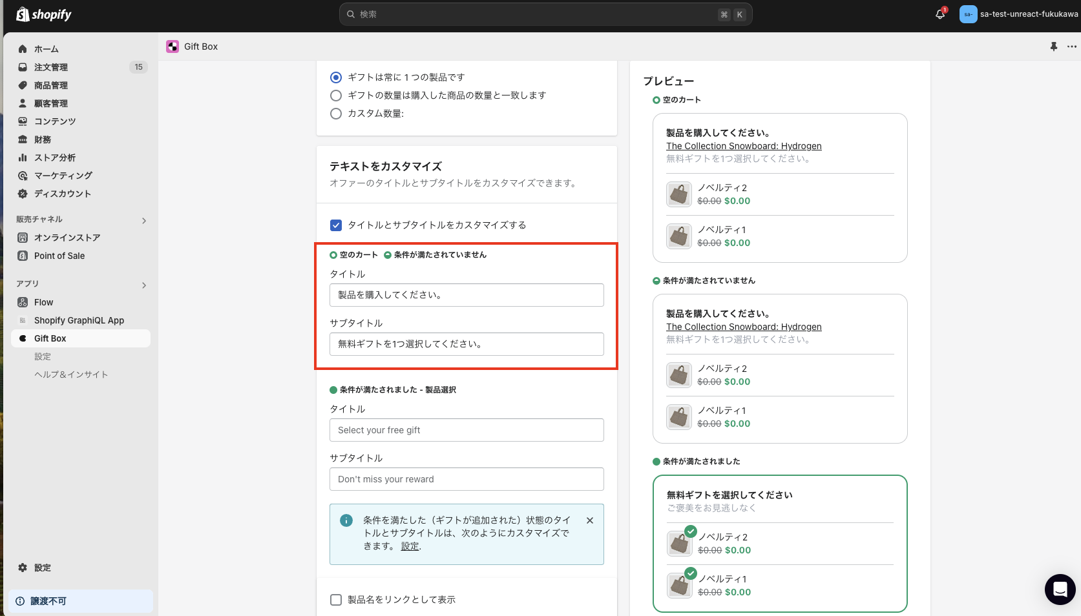Open the ディスカウント section

tap(61, 193)
